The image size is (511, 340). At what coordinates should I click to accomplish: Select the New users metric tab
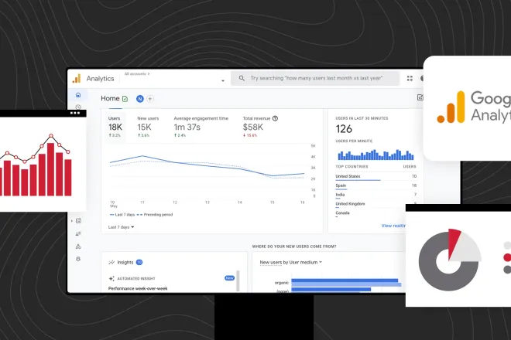click(148, 127)
